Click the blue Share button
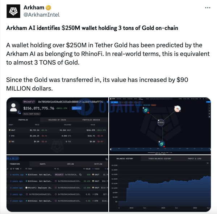 (x=76, y=108)
